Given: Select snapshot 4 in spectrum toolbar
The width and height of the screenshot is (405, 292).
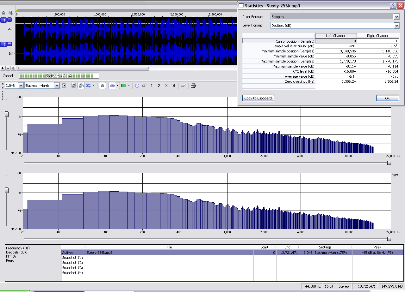Looking at the screenshot, I should tap(174, 86).
